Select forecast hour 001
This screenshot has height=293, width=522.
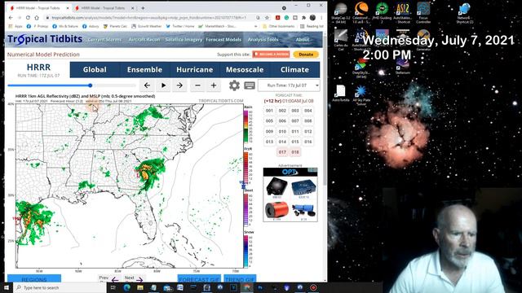(269, 111)
